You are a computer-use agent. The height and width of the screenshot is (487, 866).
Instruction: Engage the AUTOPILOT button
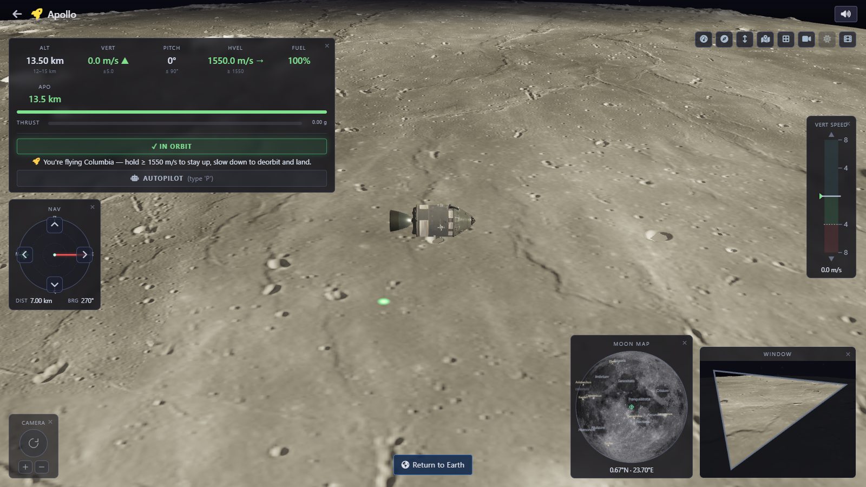172,179
